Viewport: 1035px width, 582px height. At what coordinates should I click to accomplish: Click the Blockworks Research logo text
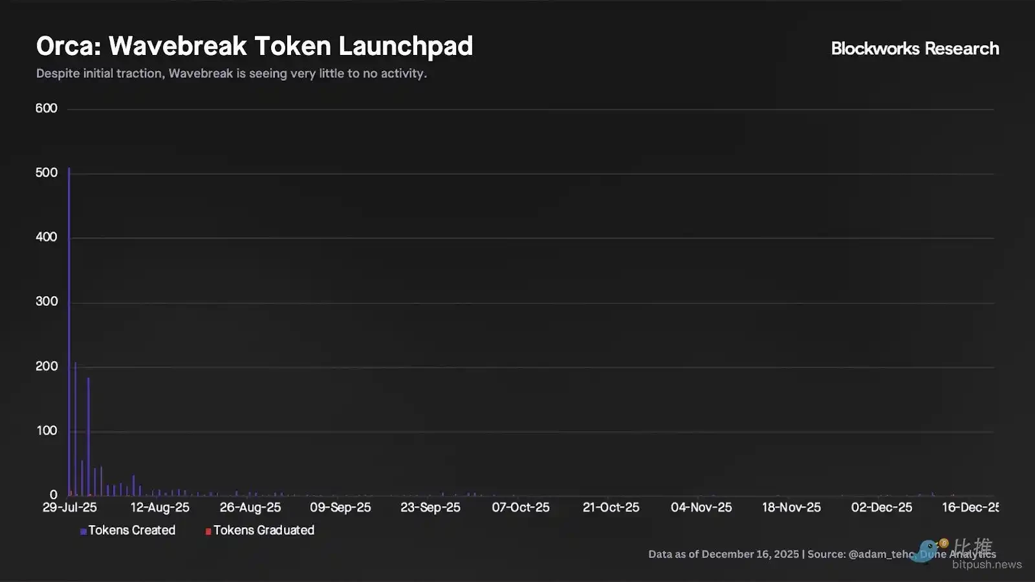tap(915, 48)
